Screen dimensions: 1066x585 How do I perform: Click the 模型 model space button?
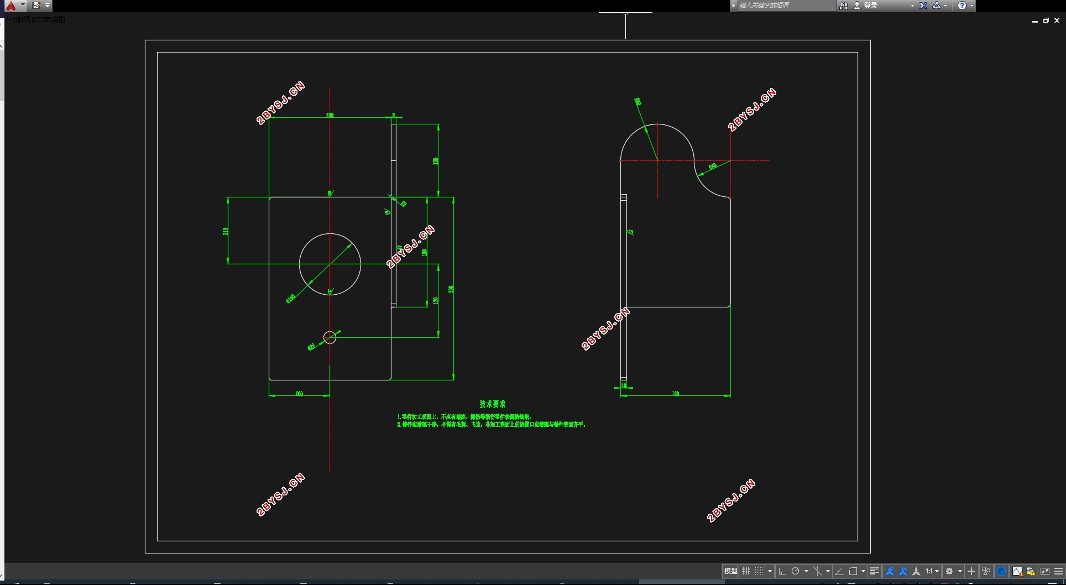730,571
